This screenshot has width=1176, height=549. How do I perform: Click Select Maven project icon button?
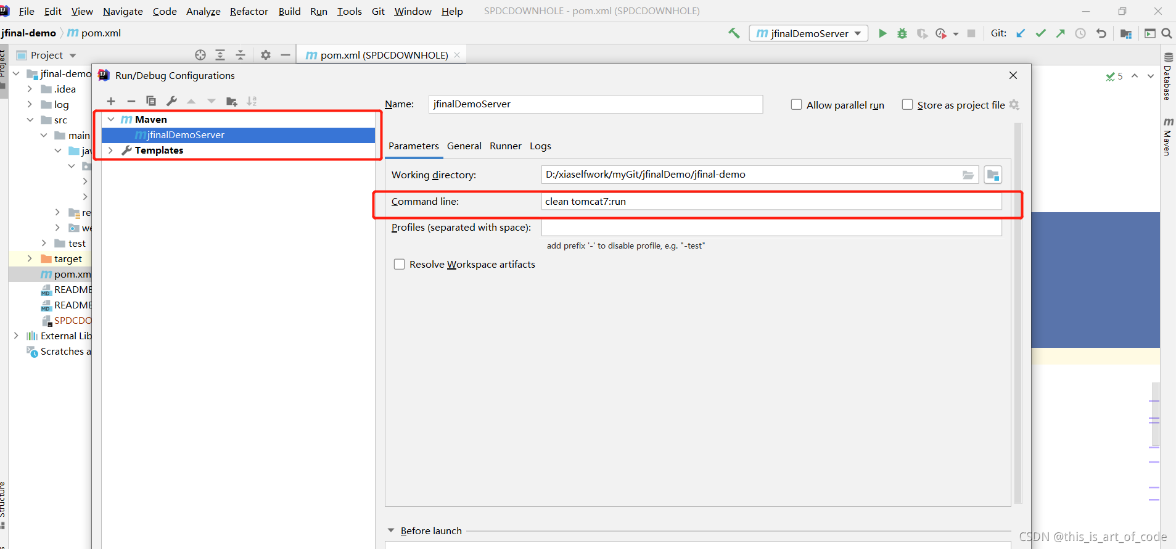[993, 175]
